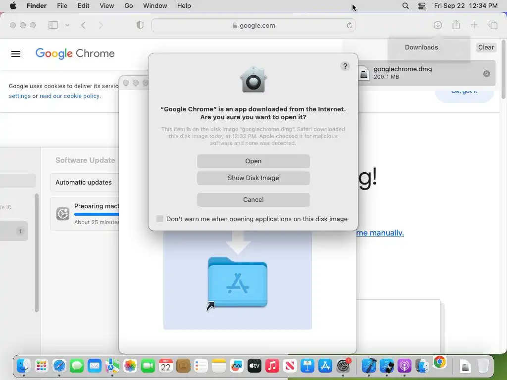Click the System Settings sidebar scrollbar

[37, 253]
